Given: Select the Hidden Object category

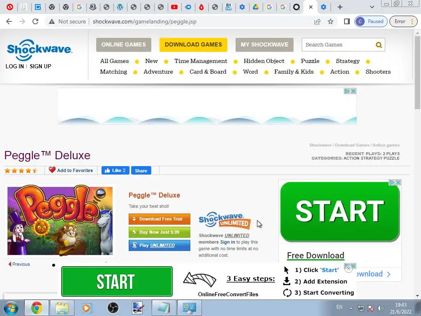Looking at the screenshot, I should click(x=264, y=61).
